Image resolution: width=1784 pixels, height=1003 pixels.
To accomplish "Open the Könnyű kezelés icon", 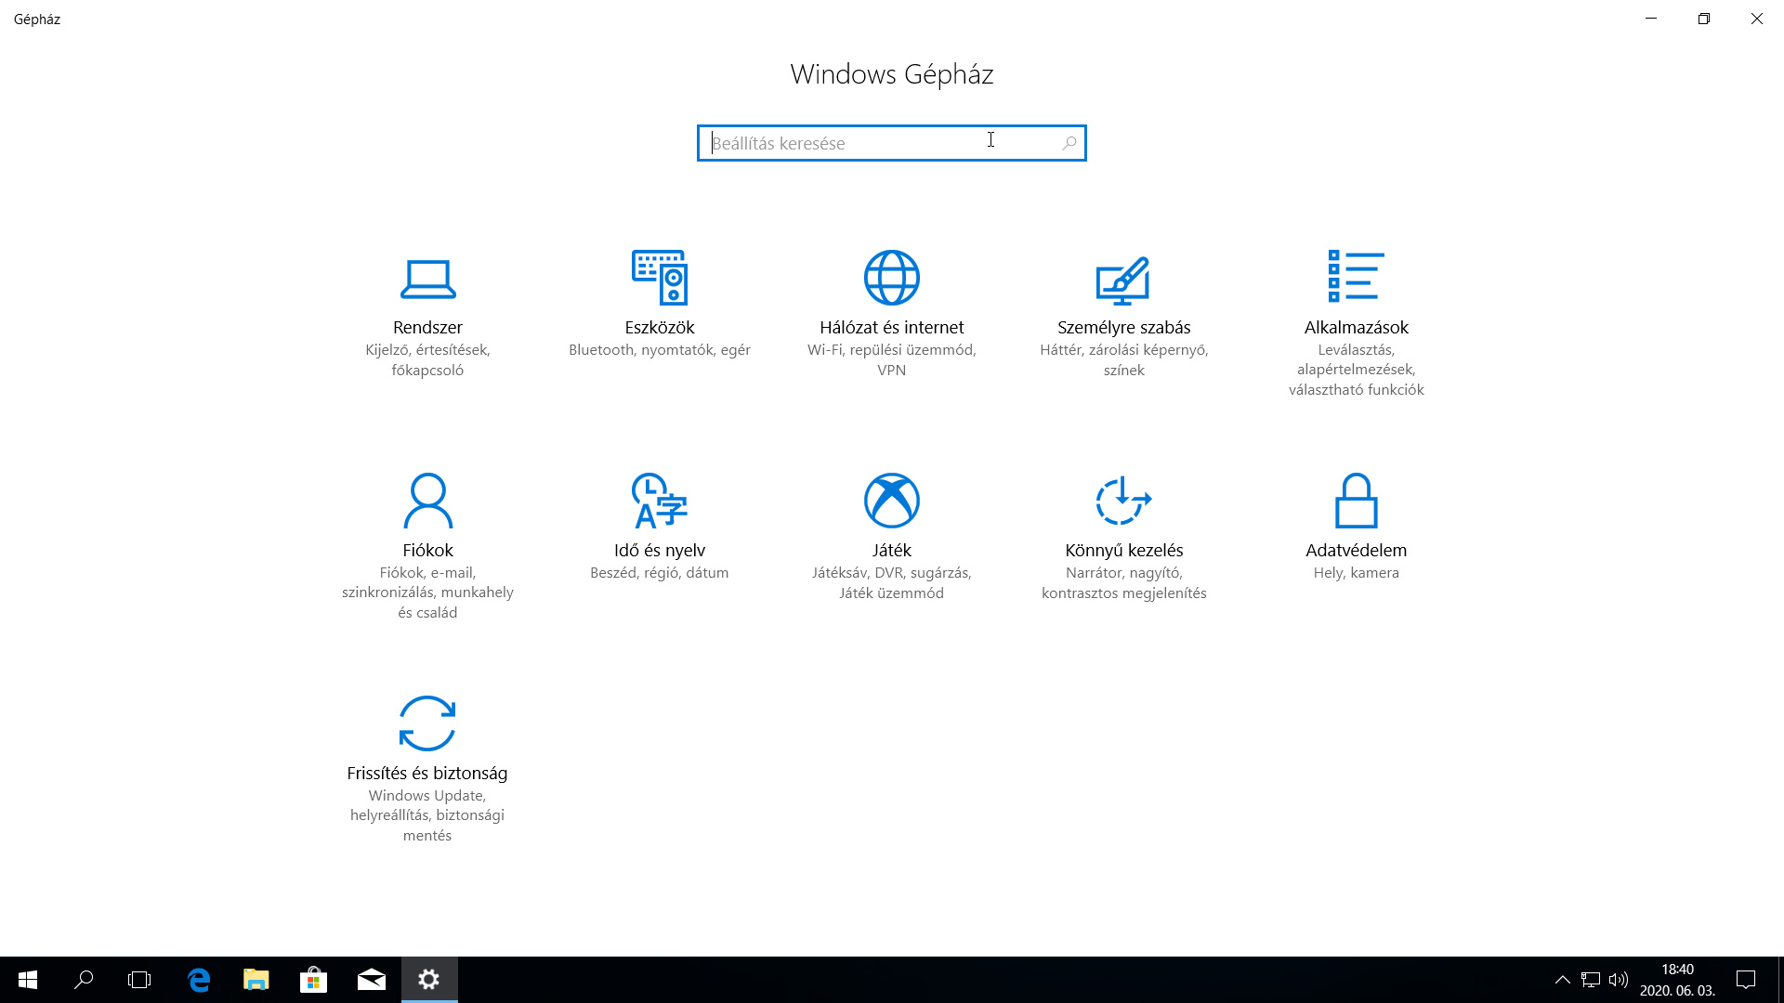I will pyautogui.click(x=1123, y=501).
